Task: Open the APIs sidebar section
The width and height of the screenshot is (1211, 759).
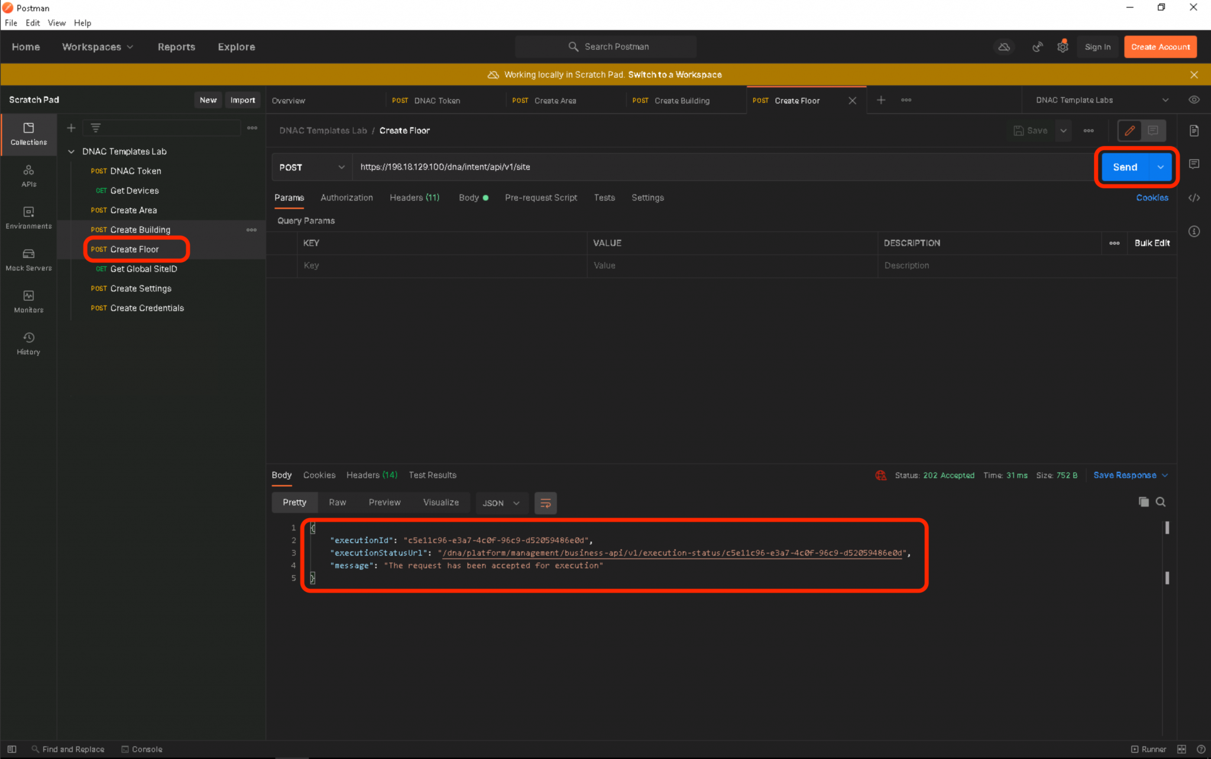Action: coord(28,176)
